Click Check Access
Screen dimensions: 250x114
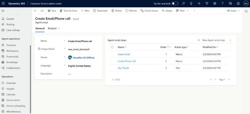click(x=149, y=11)
